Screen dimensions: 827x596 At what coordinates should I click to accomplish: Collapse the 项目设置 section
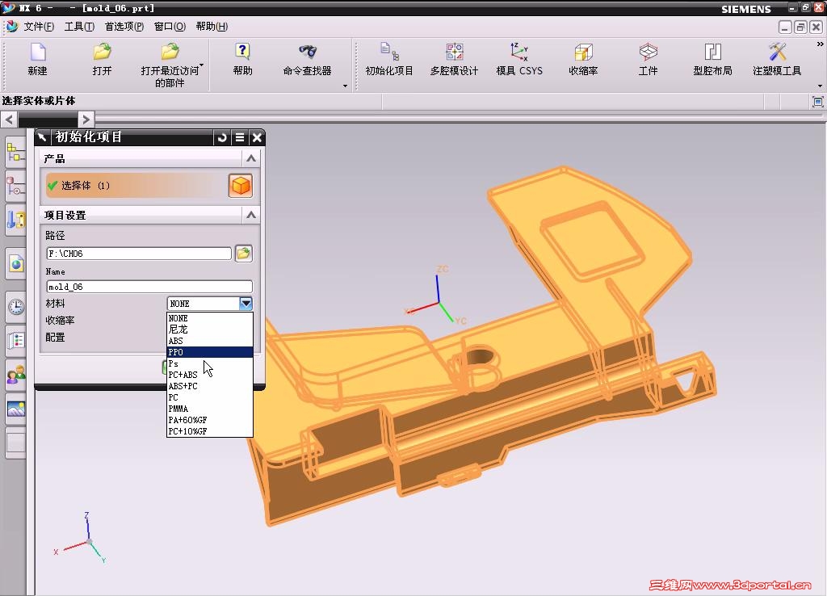click(251, 215)
